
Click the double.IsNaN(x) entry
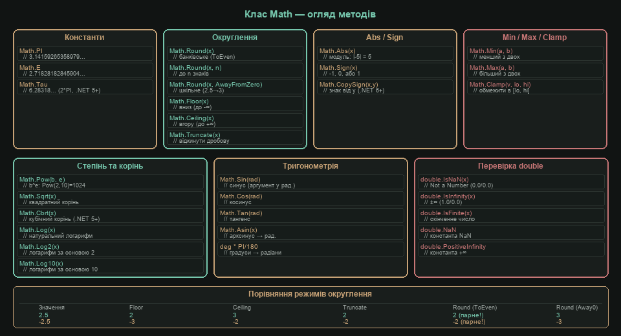pos(511,182)
